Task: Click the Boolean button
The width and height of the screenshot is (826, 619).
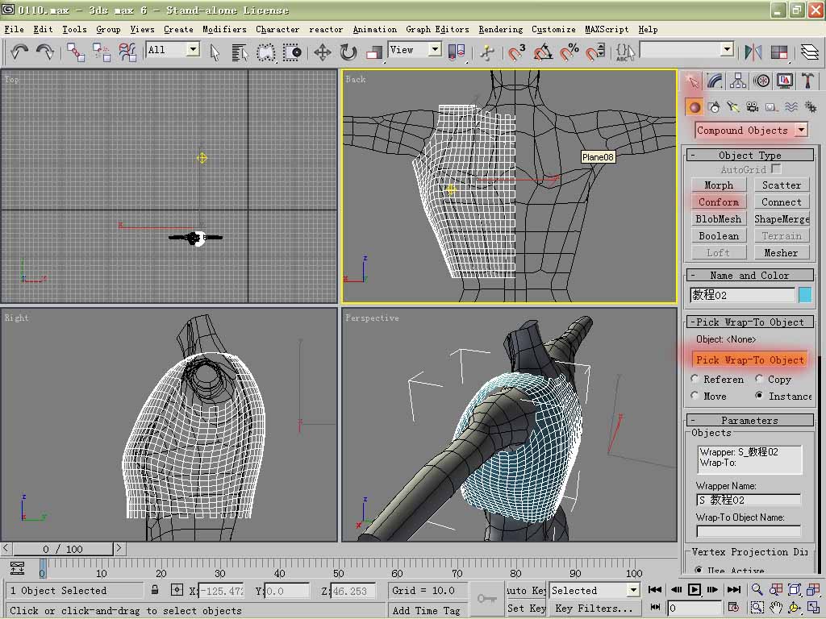Action: 719,236
